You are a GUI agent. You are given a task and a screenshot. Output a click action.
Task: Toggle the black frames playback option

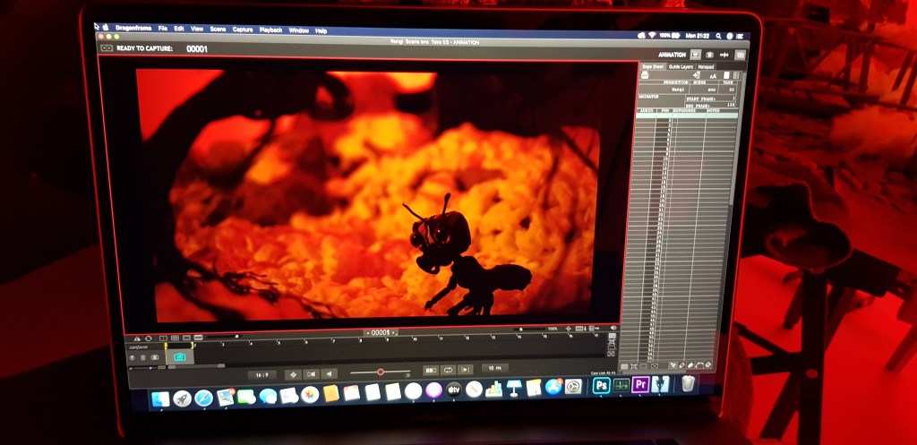click(431, 369)
